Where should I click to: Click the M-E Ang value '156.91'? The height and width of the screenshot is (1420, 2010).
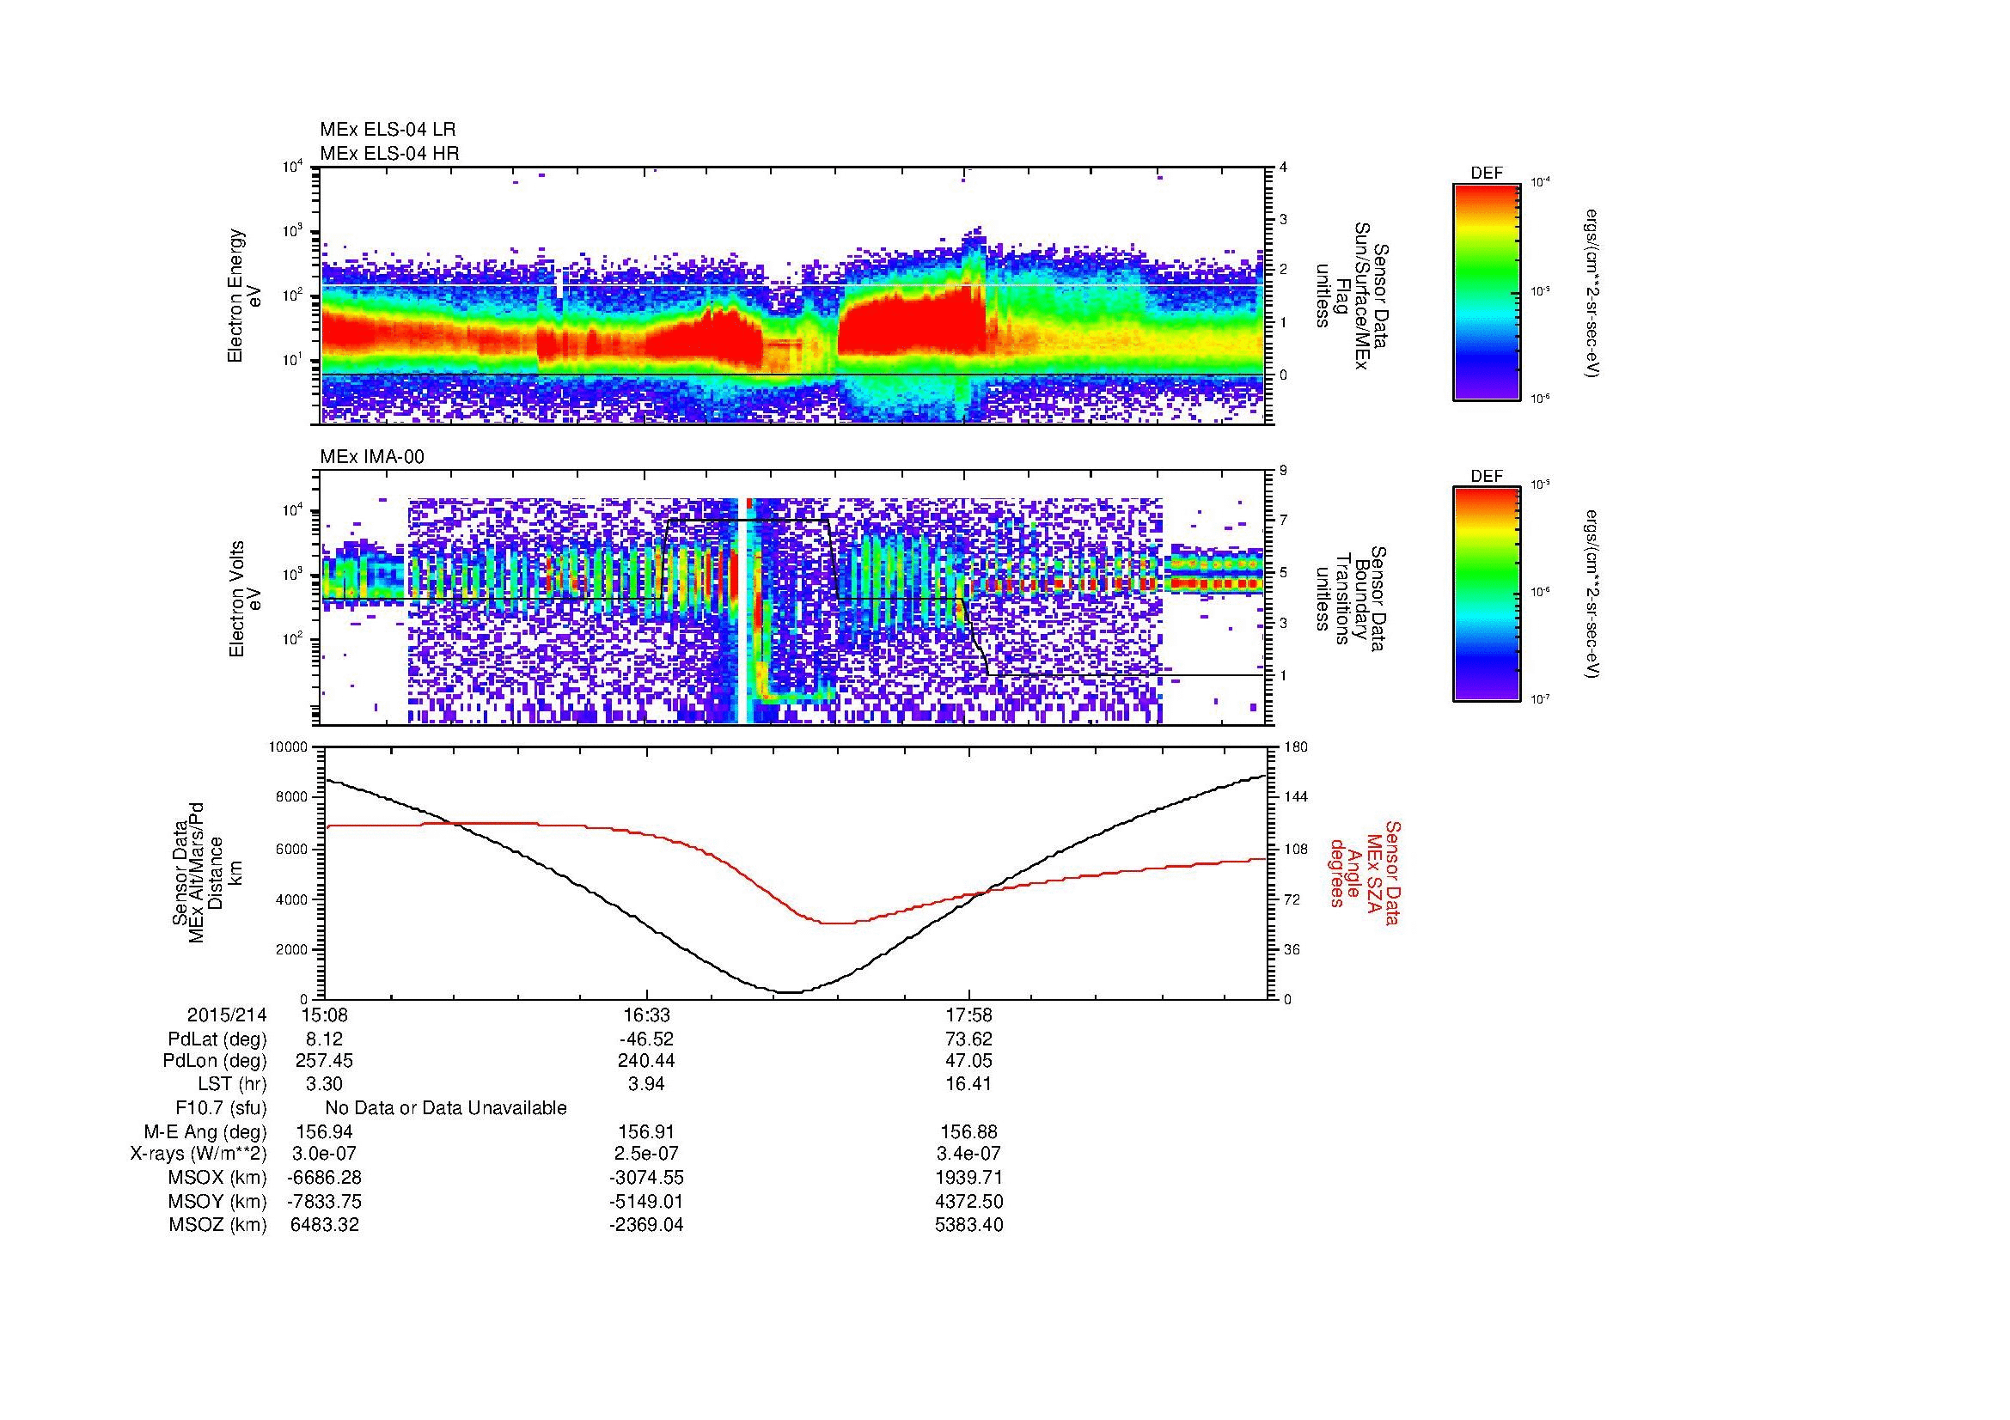tap(646, 1132)
